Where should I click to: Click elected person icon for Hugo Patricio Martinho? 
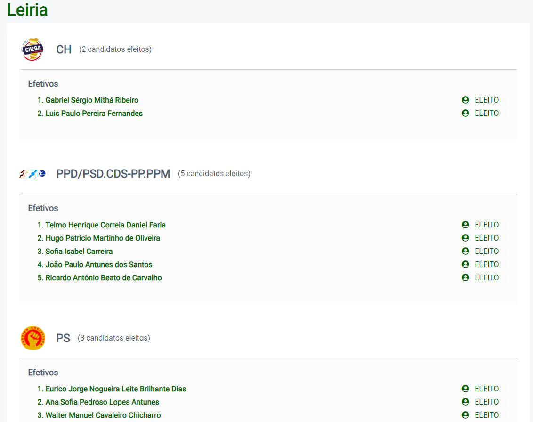tap(465, 238)
